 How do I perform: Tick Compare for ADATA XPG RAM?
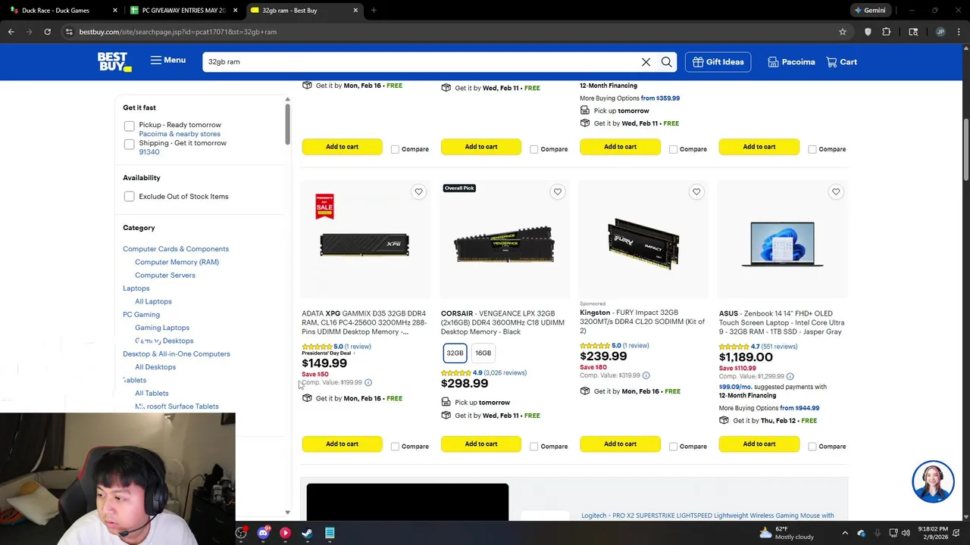coord(395,447)
